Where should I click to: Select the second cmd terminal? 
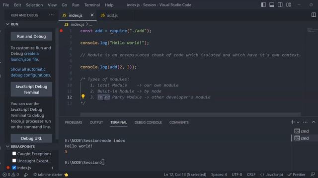tap(302, 138)
